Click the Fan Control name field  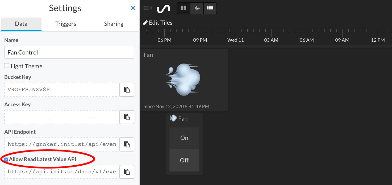pos(69,52)
